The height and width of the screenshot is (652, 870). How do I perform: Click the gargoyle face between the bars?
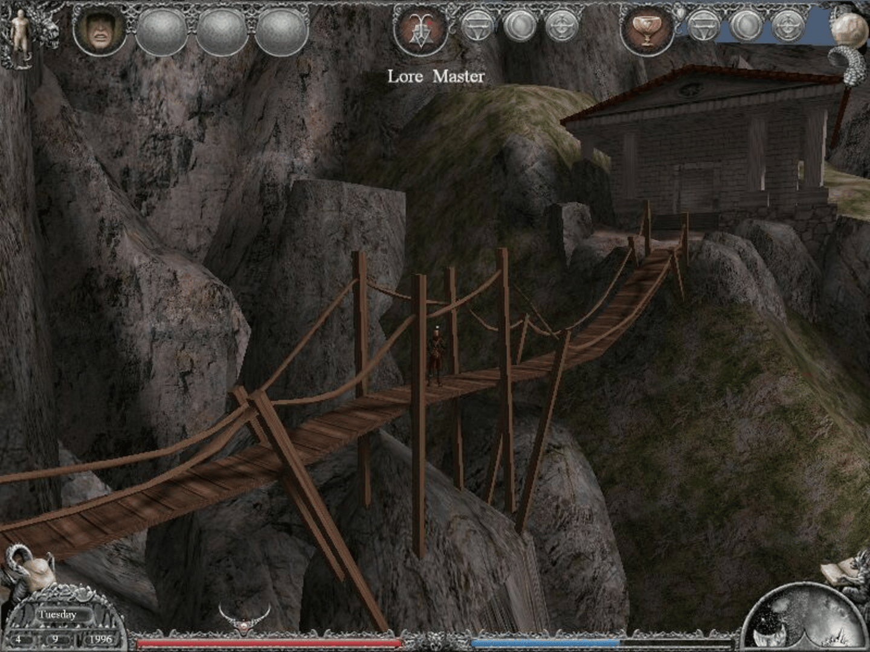tap(436, 641)
